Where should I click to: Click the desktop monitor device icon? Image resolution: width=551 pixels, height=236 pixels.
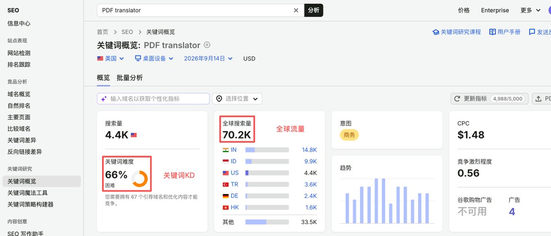pyautogui.click(x=138, y=58)
